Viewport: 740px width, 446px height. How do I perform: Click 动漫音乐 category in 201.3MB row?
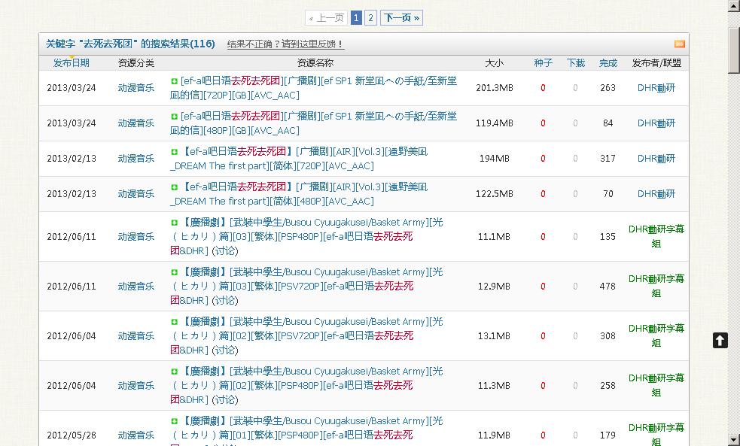136,88
